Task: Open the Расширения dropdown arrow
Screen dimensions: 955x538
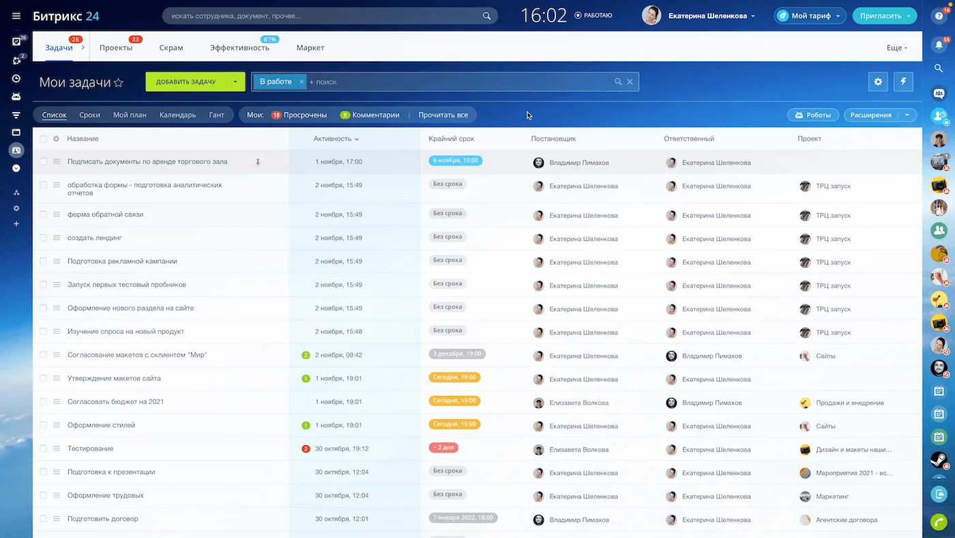Action: [907, 115]
